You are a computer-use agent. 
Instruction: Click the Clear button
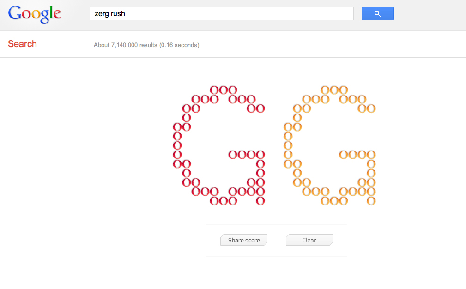click(x=309, y=240)
